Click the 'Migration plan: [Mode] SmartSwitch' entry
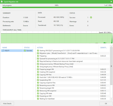Screen dimensions: 113x106 69,53
